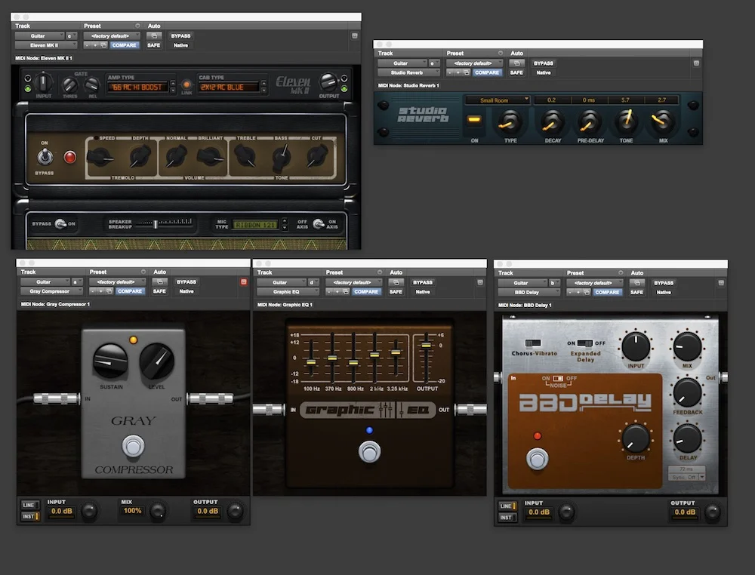
Task: Click the BBD Delay FEEDBACK knob
Action: click(687, 392)
